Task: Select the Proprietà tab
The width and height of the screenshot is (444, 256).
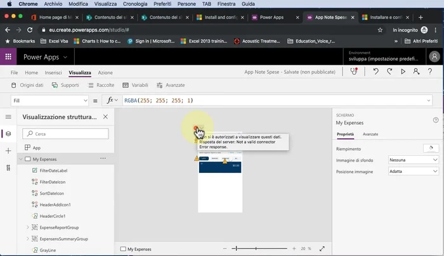Action: click(x=345, y=134)
